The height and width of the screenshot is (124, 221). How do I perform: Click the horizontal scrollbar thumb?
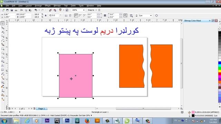[143, 108]
